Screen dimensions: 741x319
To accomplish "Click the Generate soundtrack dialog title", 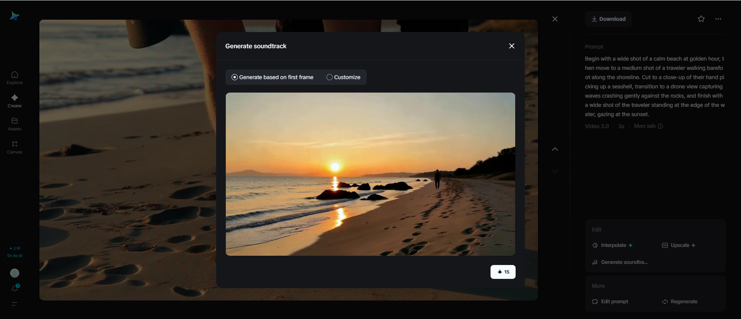I will [x=256, y=46].
